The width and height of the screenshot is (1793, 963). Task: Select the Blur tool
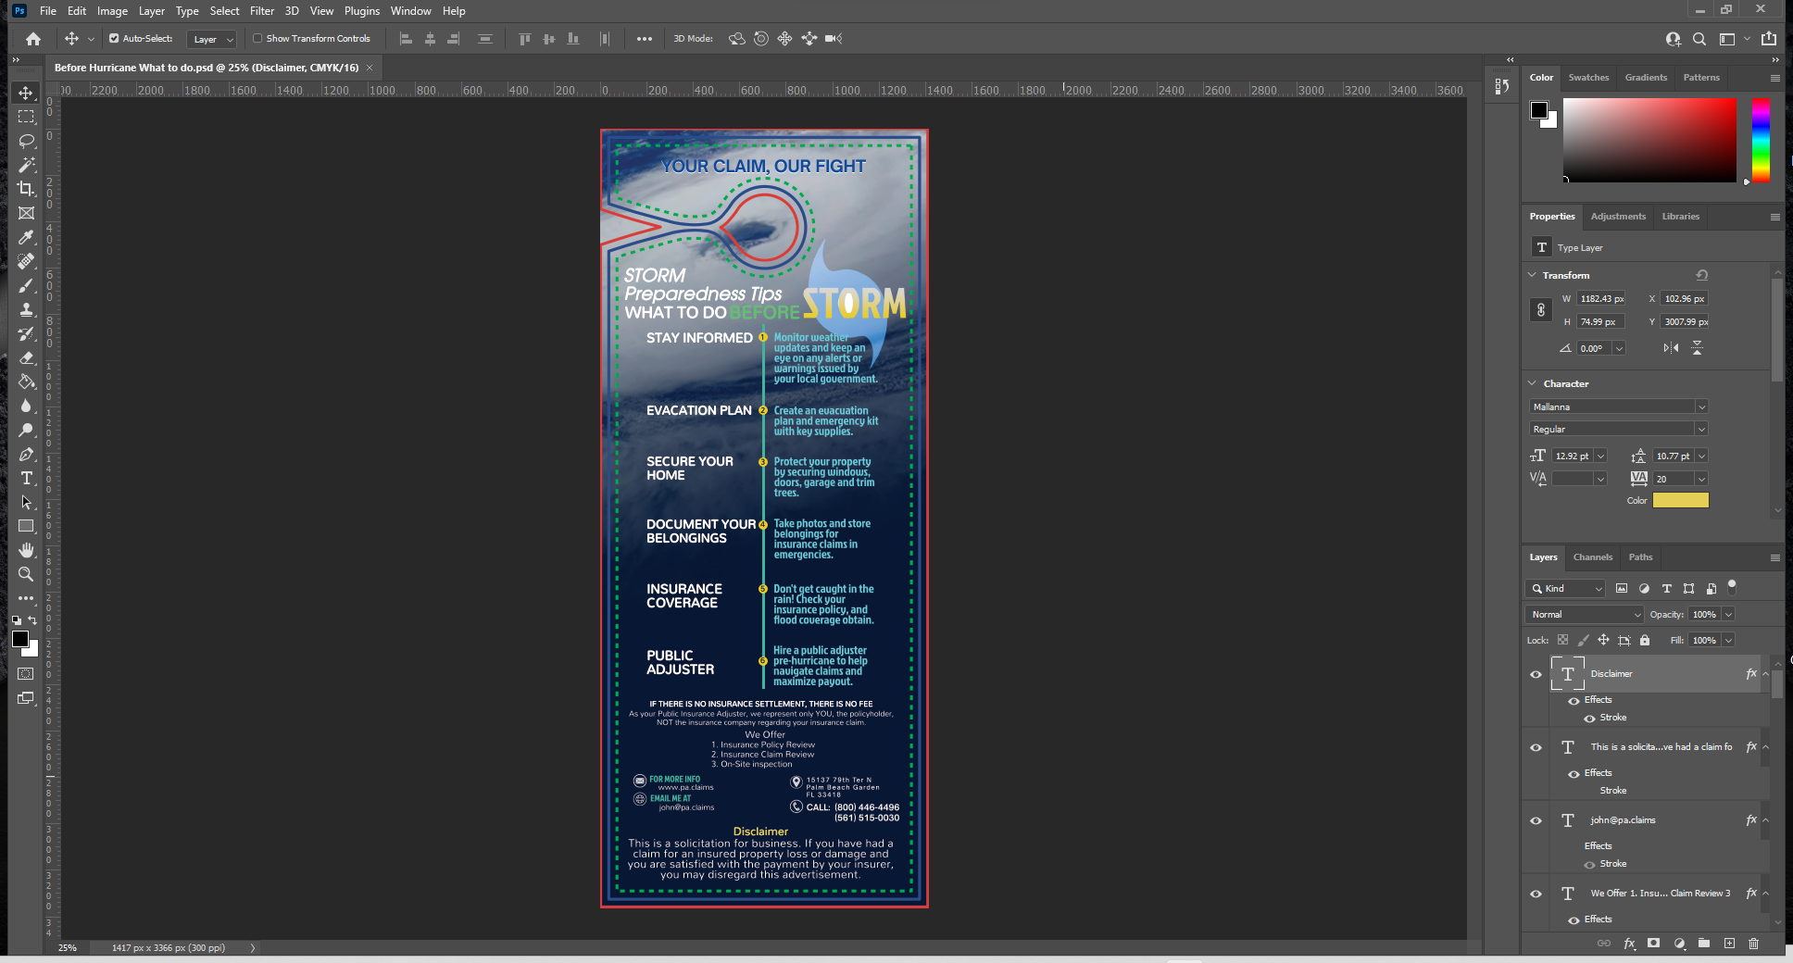[26, 406]
